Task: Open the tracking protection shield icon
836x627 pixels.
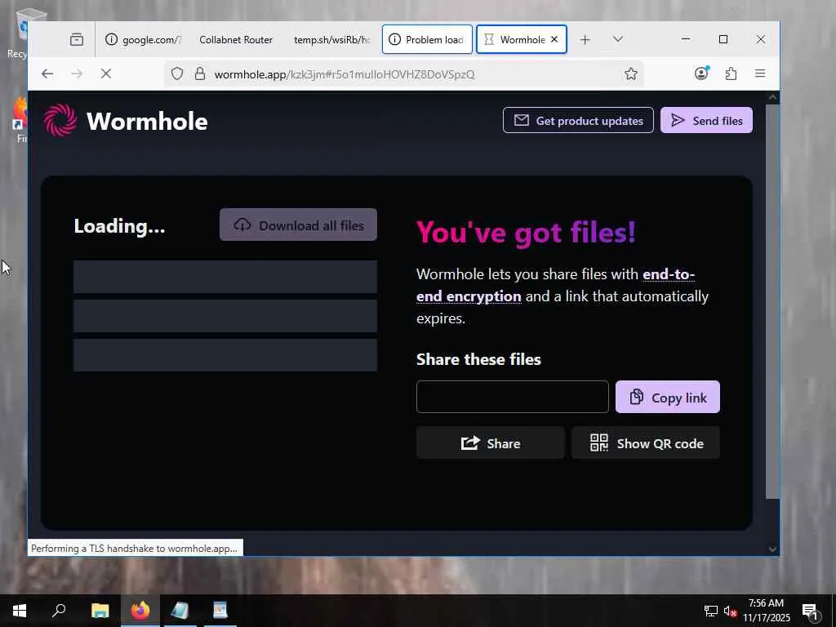Action: point(177,73)
